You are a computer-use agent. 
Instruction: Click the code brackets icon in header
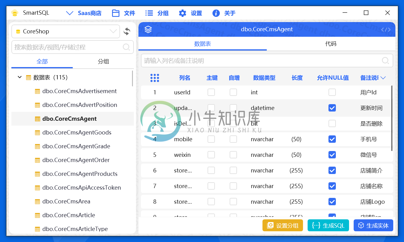(386, 30)
